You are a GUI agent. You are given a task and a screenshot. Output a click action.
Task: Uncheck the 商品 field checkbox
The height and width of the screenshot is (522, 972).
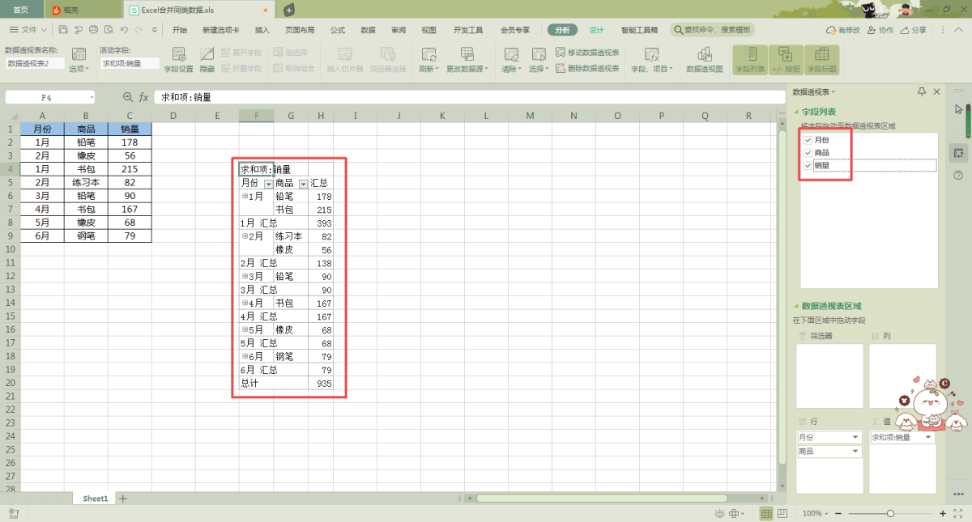click(808, 152)
